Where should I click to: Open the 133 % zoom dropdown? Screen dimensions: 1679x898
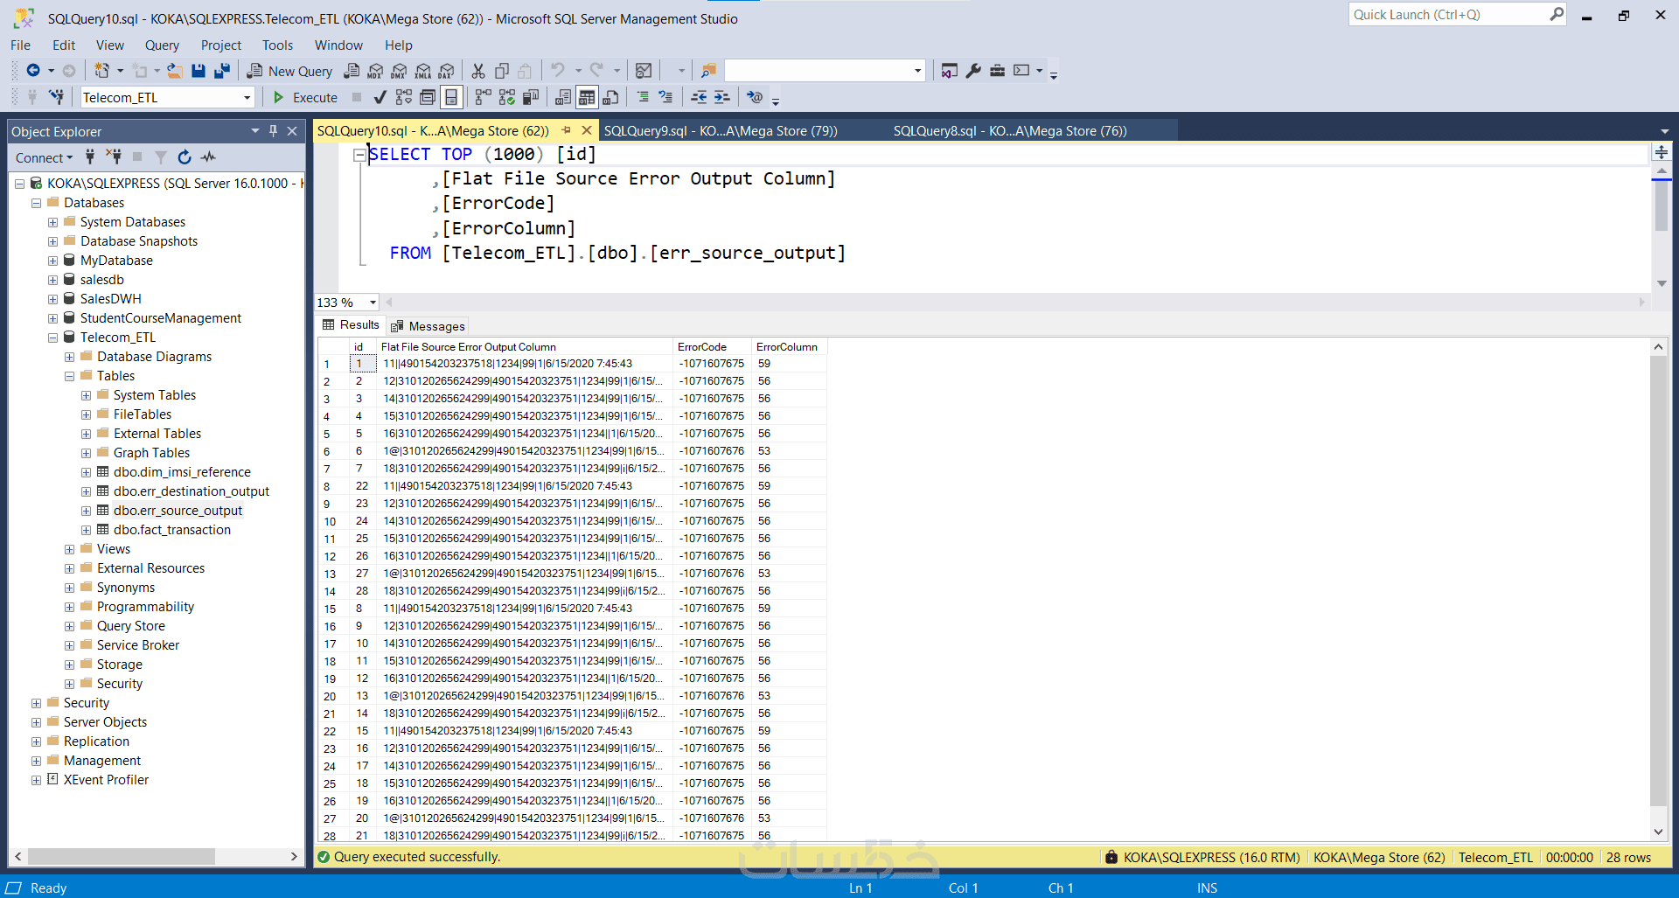373,303
